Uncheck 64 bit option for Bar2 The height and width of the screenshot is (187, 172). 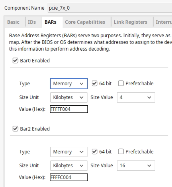(94, 152)
